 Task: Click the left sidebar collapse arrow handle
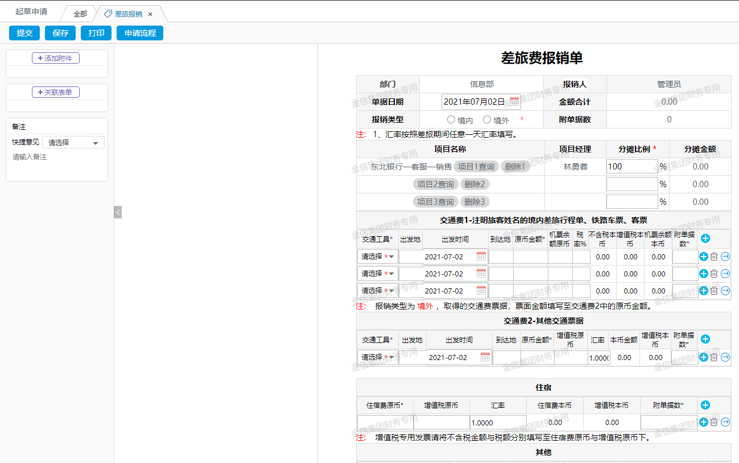tap(118, 212)
